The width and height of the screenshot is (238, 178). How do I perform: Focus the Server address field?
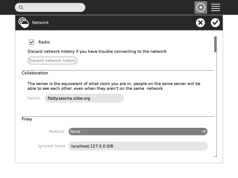pos(84,98)
